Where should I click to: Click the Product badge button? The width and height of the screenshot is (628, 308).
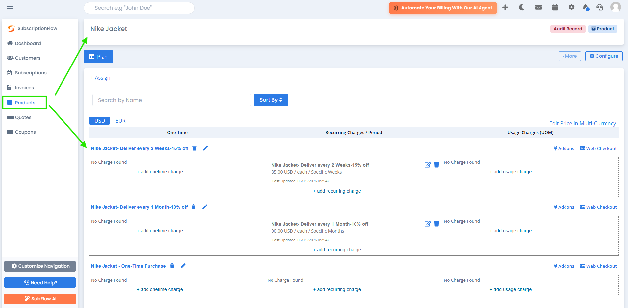(x=603, y=29)
